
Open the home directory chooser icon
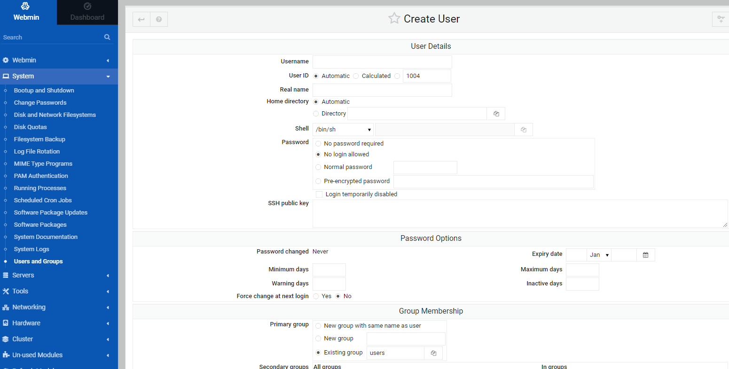(x=496, y=114)
